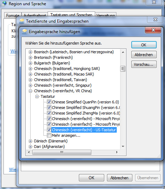This screenshot has height=189, width=165.
Task: Click OK in Textdienste und Eingabesprachen
Action: click(x=91, y=178)
